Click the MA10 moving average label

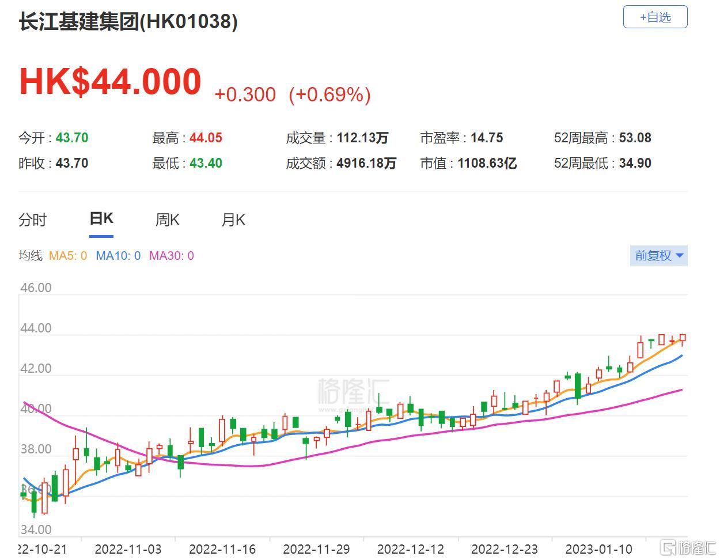click(x=118, y=256)
